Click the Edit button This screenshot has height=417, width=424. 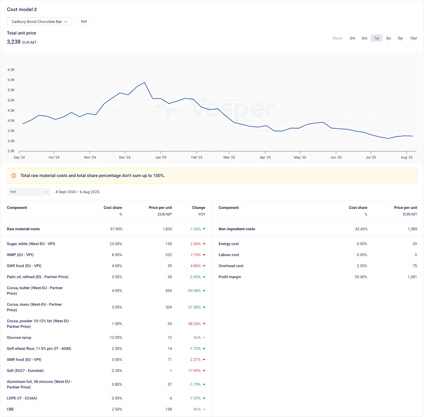[84, 21]
